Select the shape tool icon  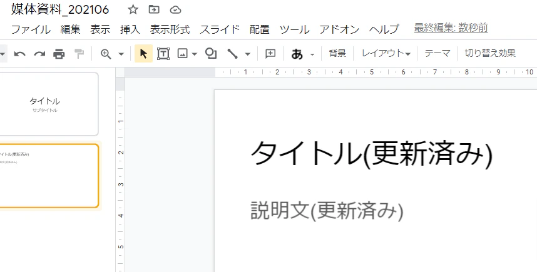[x=211, y=53]
